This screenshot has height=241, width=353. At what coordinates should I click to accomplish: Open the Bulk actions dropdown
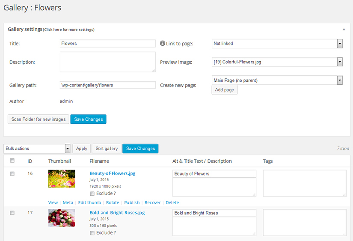[37, 149]
